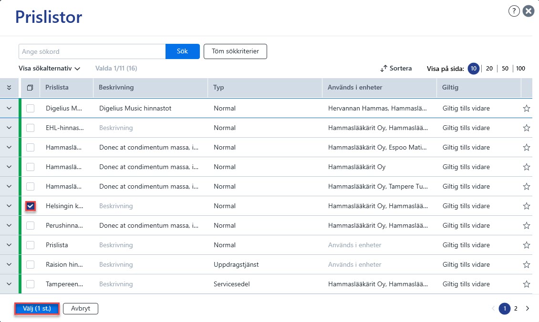539x322 pixels.
Task: Click the Välj (1 st.) button
Action: point(37,308)
